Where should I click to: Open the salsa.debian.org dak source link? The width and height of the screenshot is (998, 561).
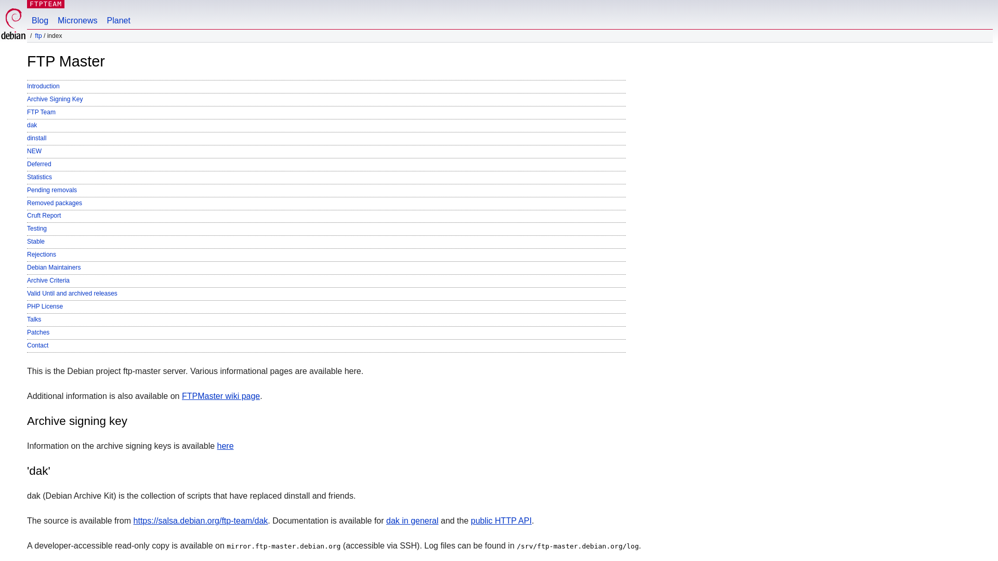point(200,521)
